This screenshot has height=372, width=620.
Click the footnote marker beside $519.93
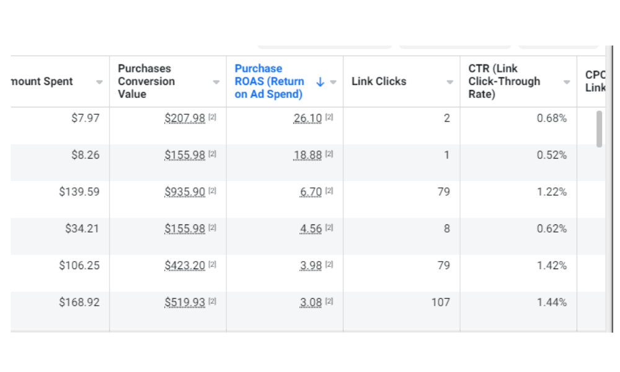click(213, 301)
